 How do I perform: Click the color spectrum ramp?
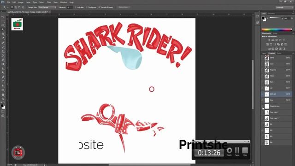(x=277, y=30)
